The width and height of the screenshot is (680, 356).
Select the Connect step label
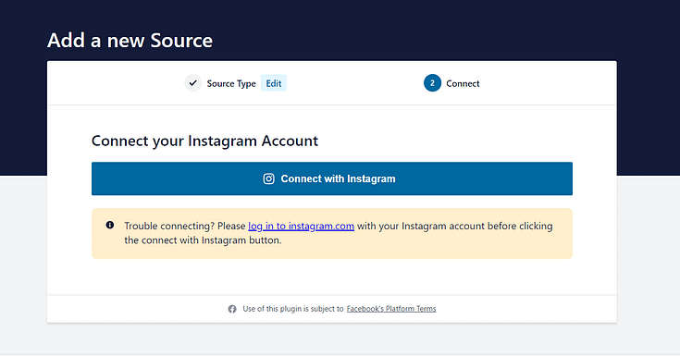coord(463,83)
